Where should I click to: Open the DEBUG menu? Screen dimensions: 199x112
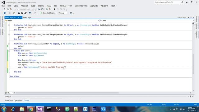pyautogui.click(x=41, y=6)
